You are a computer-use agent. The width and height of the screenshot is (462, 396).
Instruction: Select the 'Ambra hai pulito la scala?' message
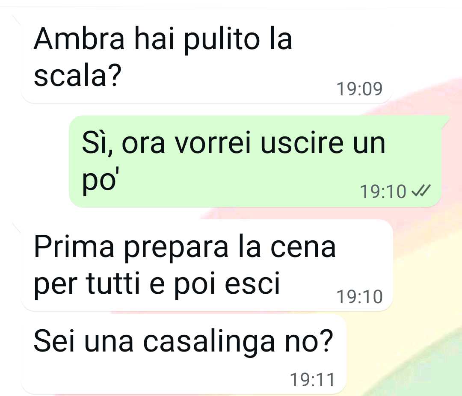click(x=206, y=58)
